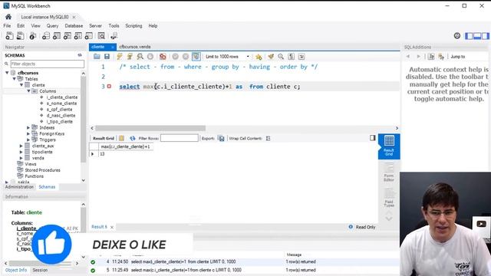Toggle invisible characters display icon

(292, 57)
